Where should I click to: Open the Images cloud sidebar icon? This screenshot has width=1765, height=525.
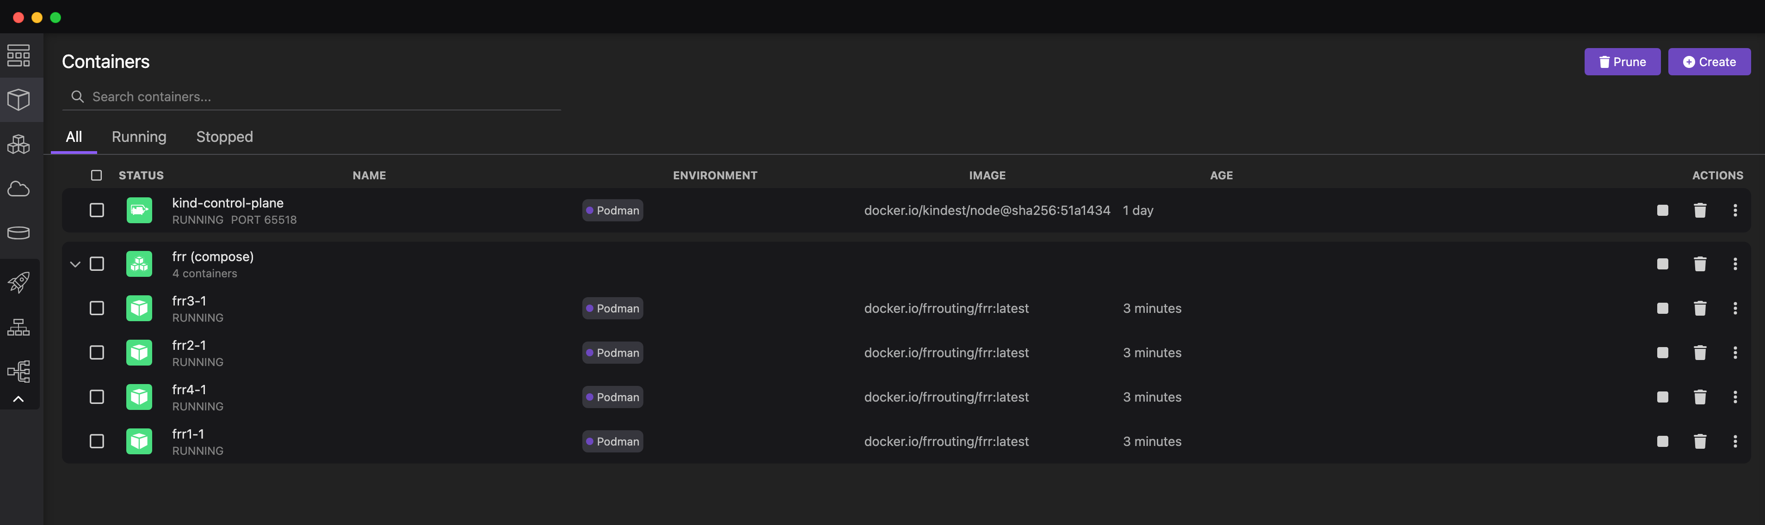point(19,189)
